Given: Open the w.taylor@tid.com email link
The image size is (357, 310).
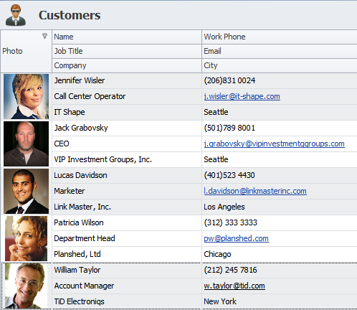Looking at the screenshot, I should click(x=234, y=286).
